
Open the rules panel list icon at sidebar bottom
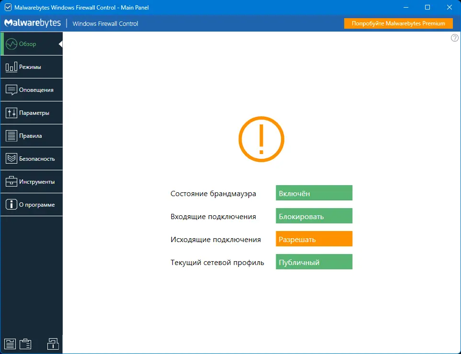pos(10,344)
